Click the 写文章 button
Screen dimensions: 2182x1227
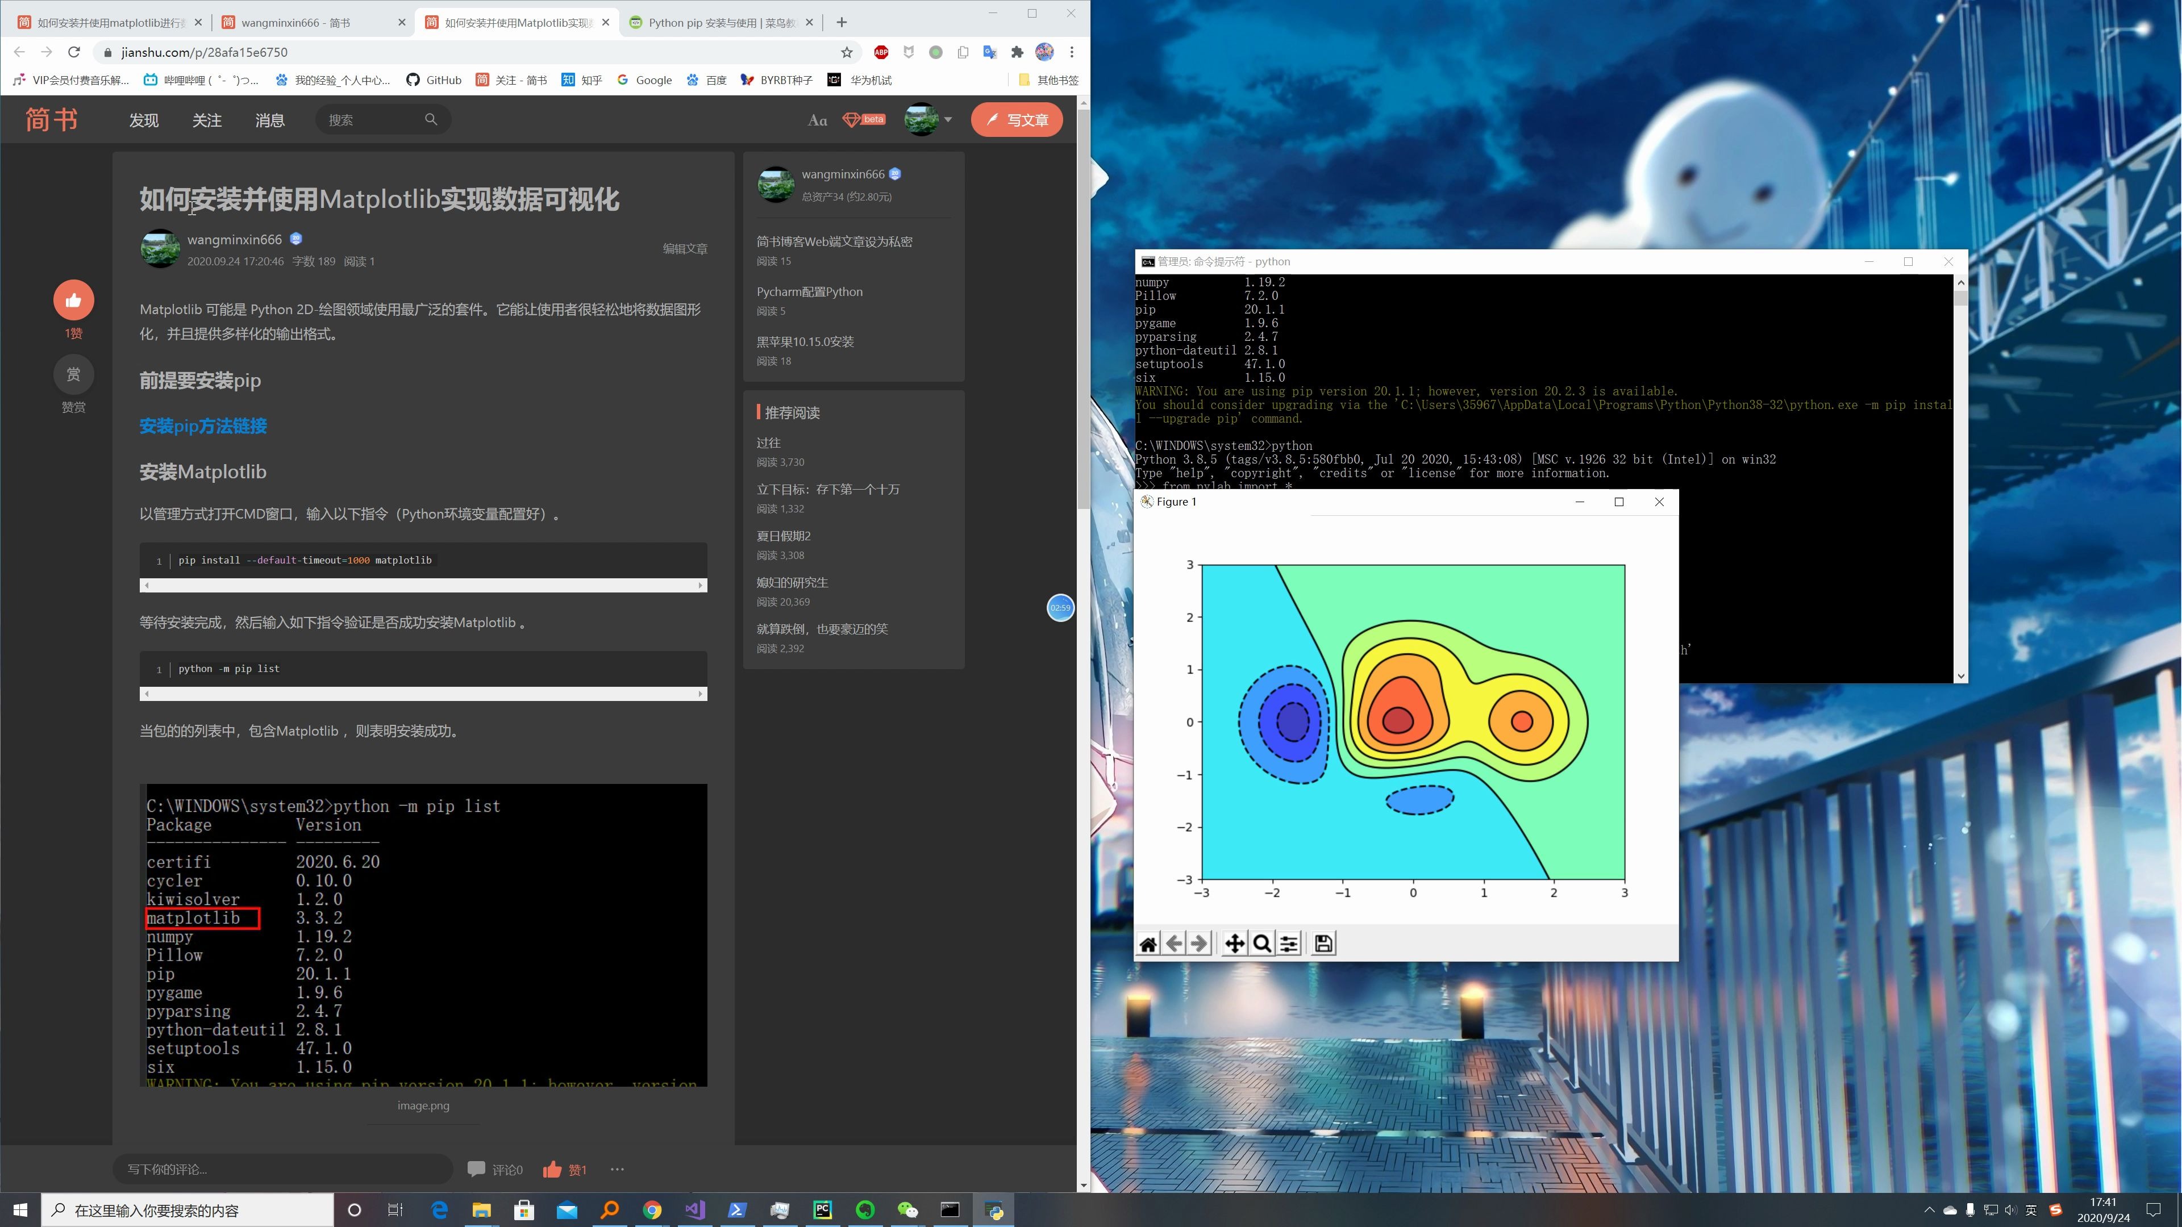(1017, 120)
